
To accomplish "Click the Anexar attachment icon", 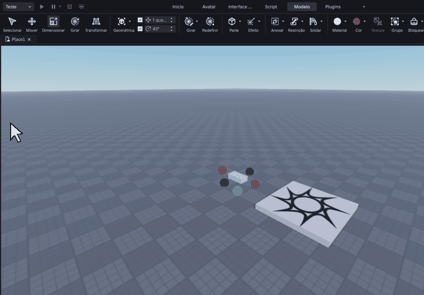I will point(275,22).
